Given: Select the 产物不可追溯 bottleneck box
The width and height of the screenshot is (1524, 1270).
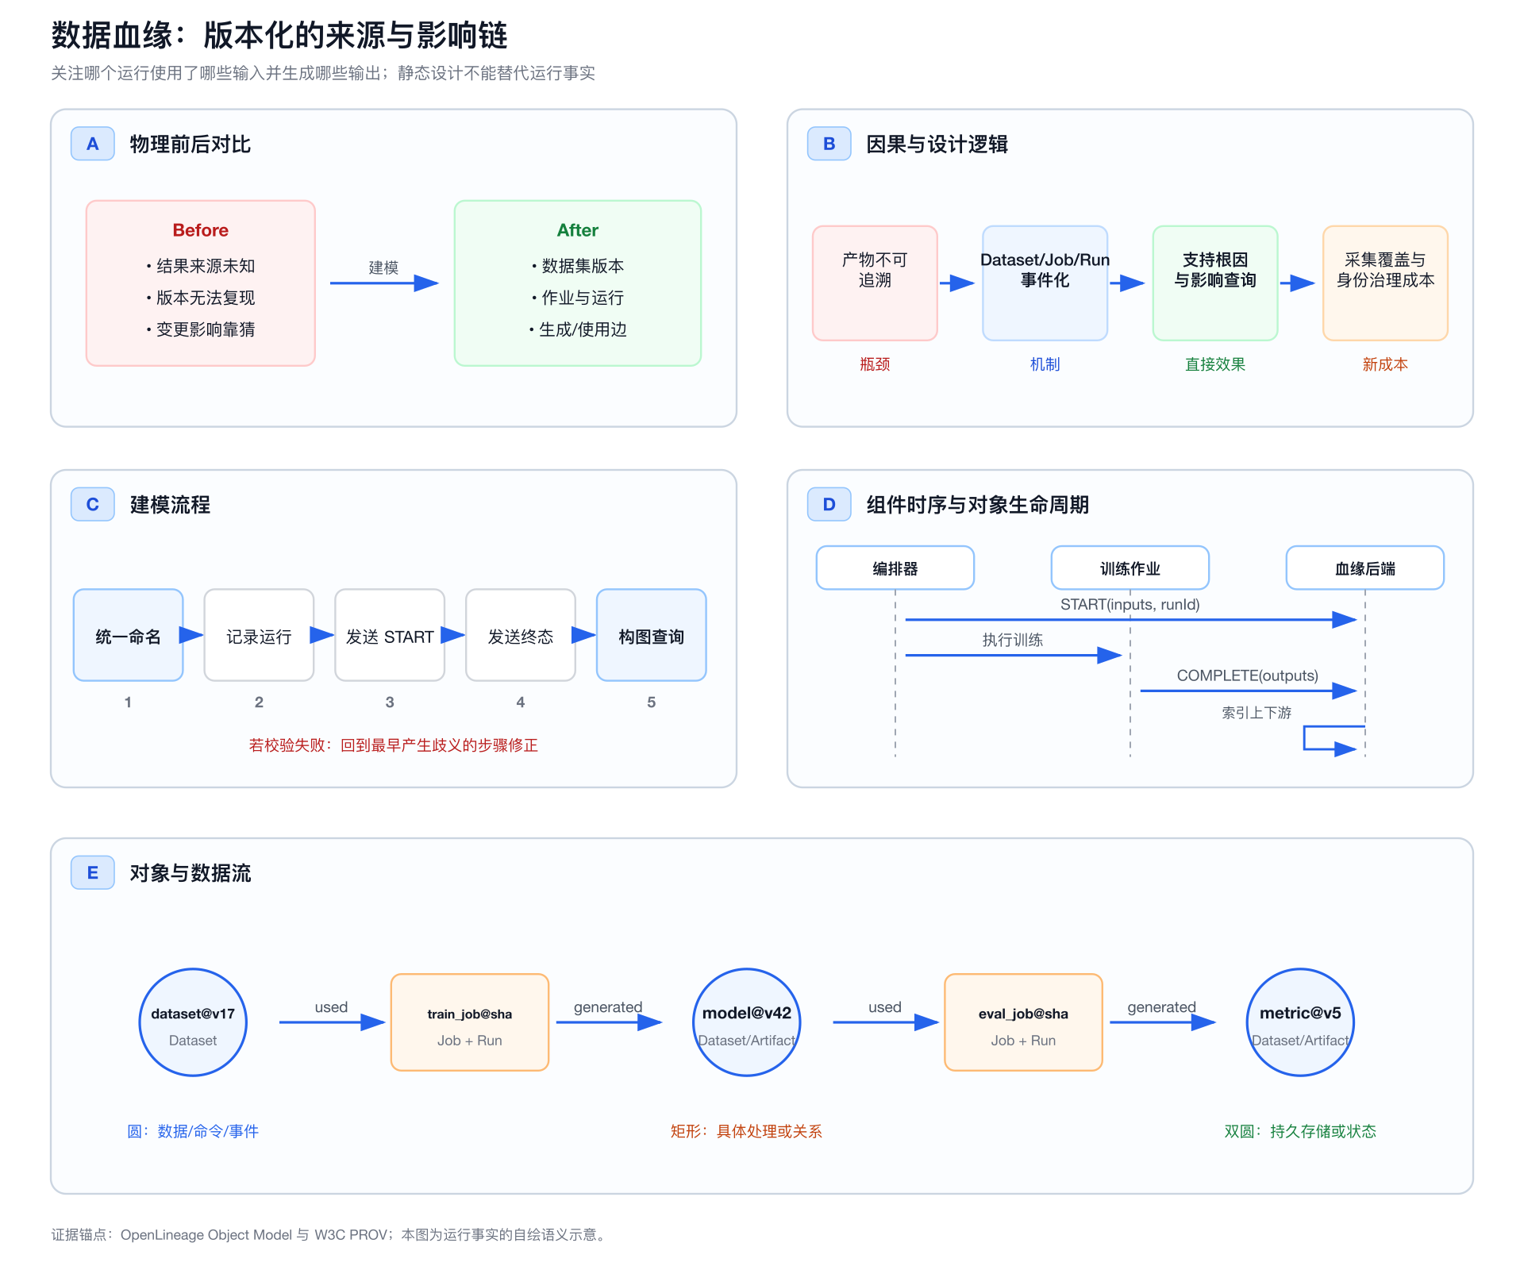Looking at the screenshot, I should (875, 283).
